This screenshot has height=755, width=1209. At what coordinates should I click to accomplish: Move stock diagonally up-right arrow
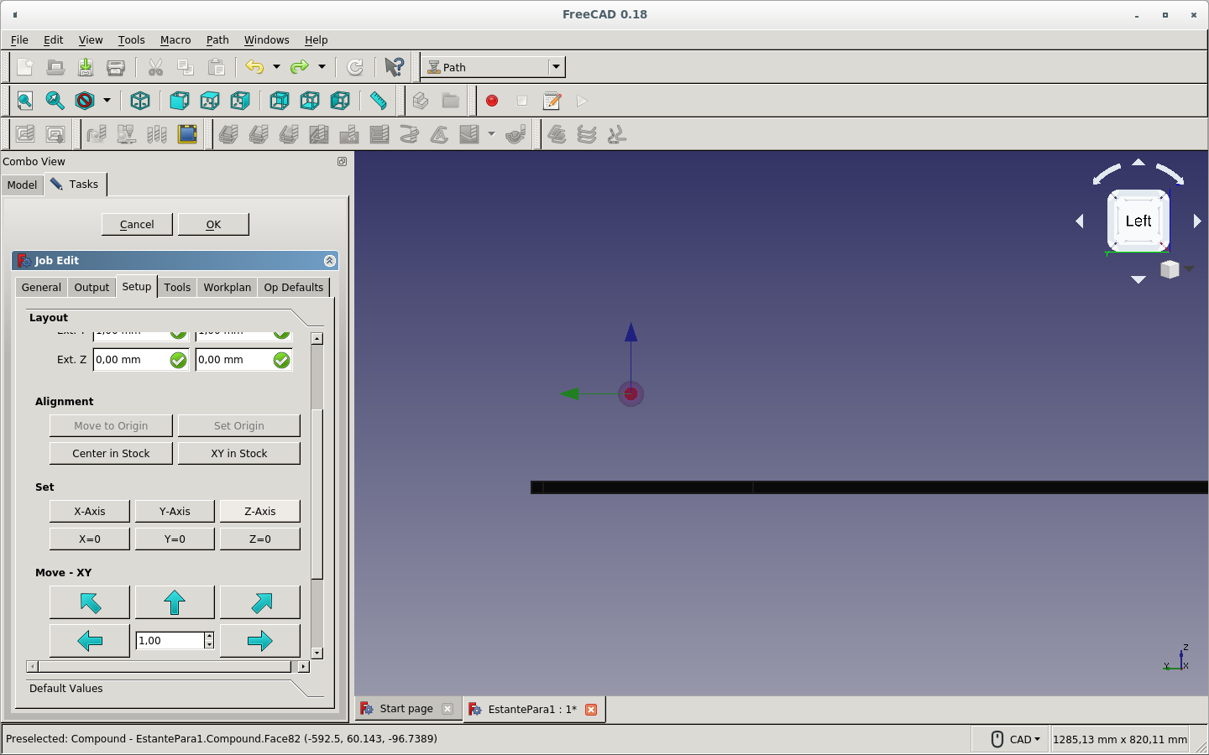260,602
